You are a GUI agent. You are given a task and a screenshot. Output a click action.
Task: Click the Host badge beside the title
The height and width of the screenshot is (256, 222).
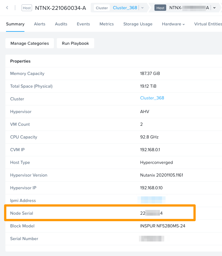click(x=27, y=8)
